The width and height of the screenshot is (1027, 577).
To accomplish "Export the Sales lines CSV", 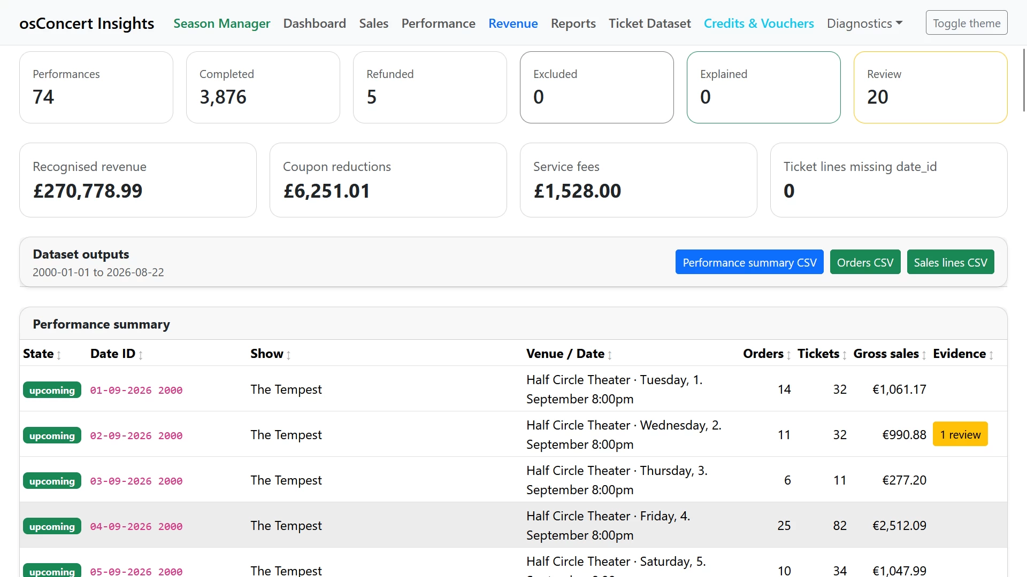I will (951, 262).
